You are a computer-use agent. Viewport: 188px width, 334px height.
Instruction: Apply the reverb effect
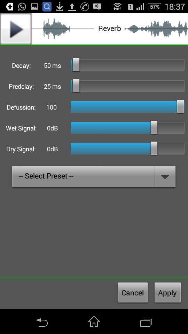point(167,293)
